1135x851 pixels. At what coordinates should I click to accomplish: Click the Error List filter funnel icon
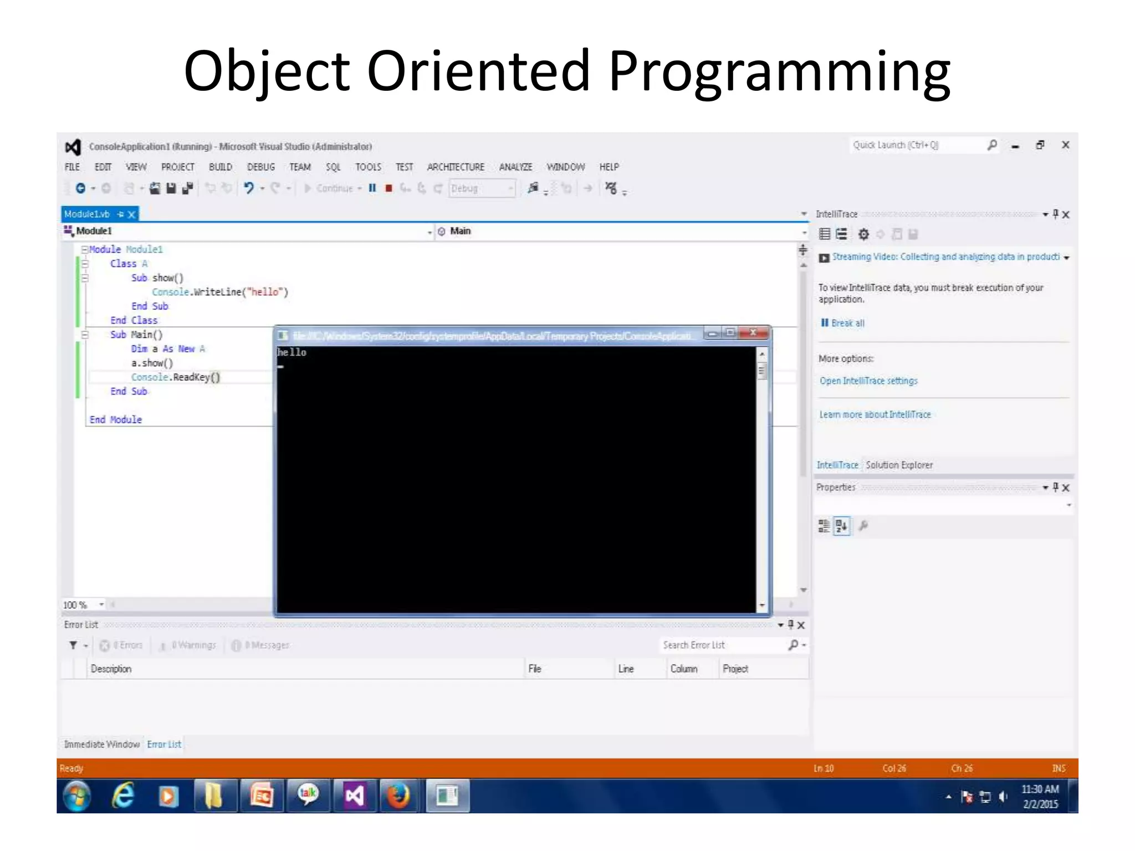pos(73,645)
